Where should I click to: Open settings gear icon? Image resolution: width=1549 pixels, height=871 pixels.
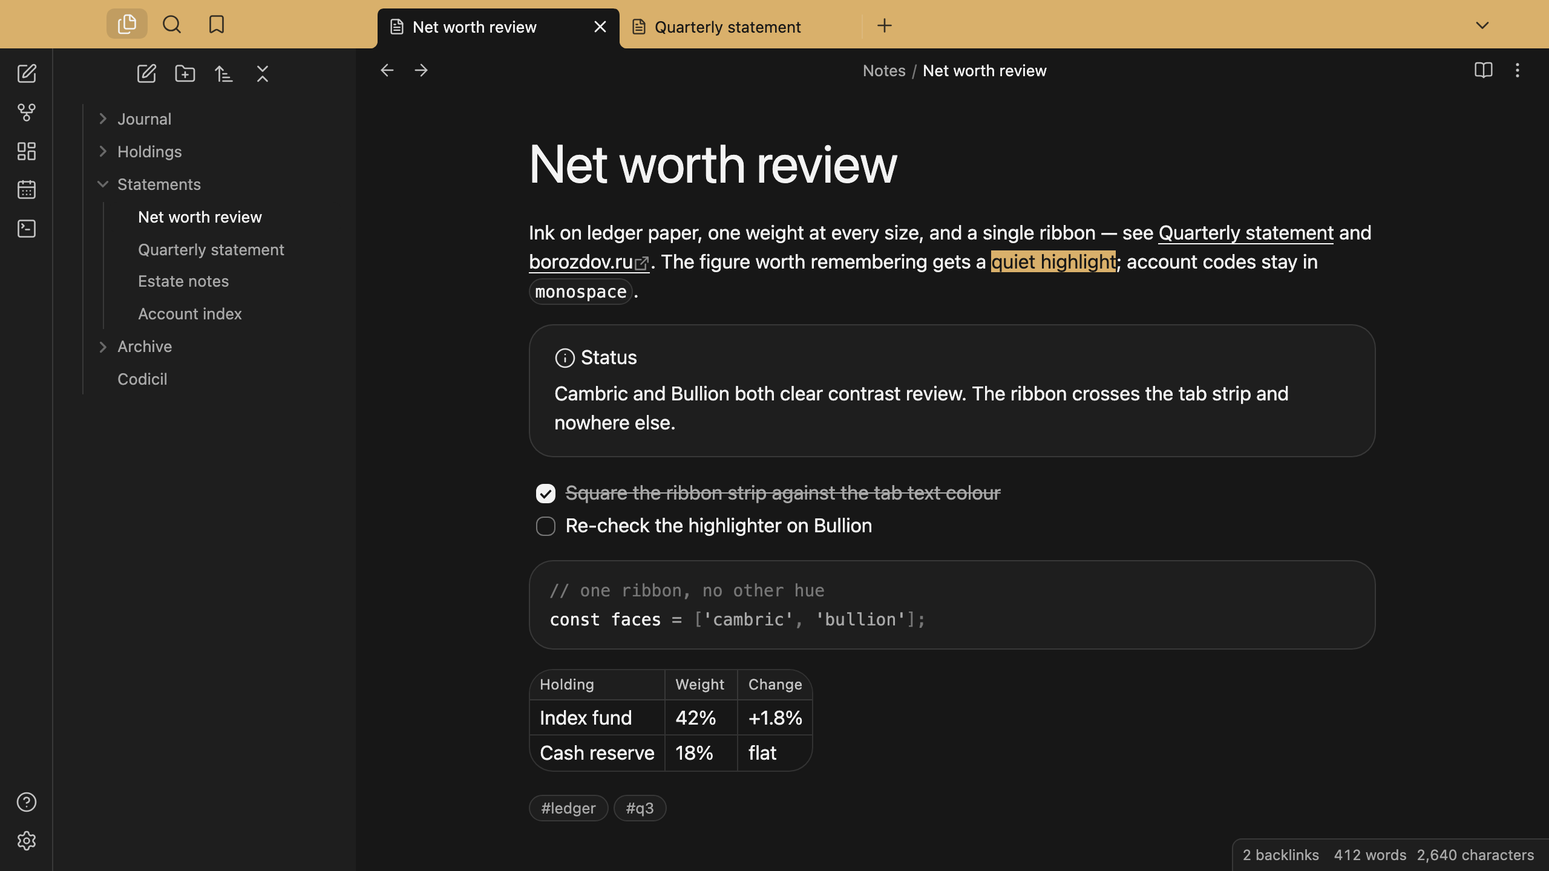tap(27, 841)
